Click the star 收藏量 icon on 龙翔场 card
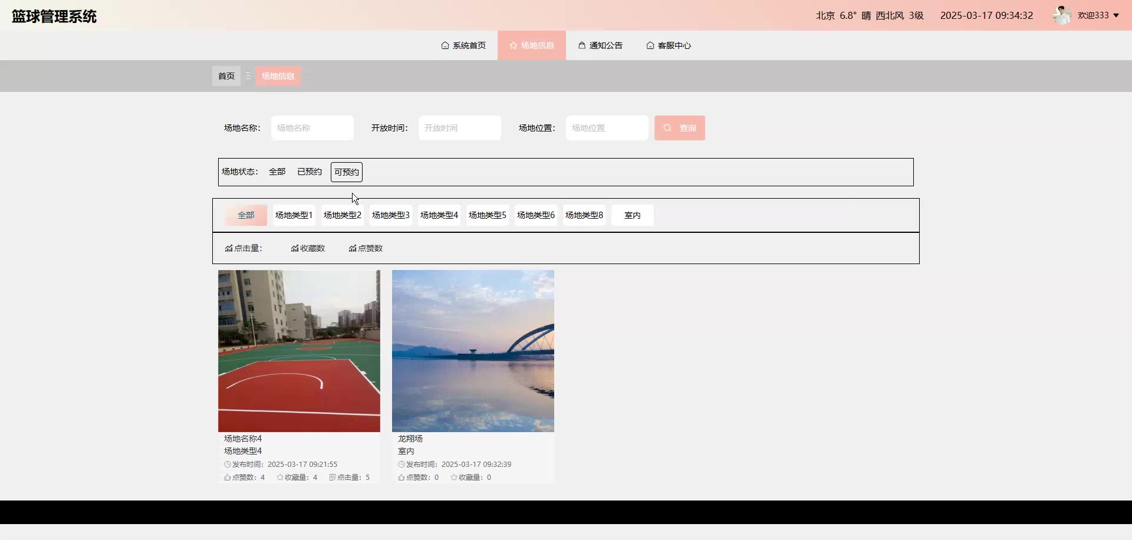The image size is (1132, 540). coord(454,478)
